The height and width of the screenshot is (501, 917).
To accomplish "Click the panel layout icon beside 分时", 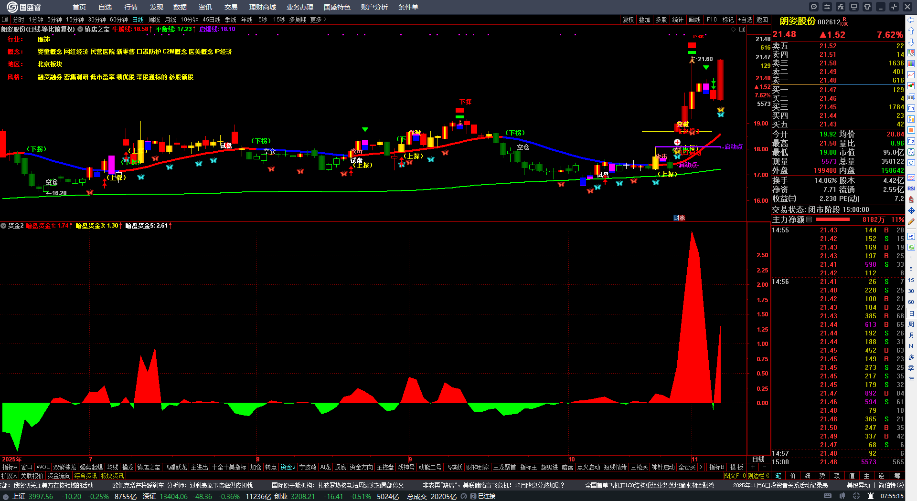I will pos(5,20).
